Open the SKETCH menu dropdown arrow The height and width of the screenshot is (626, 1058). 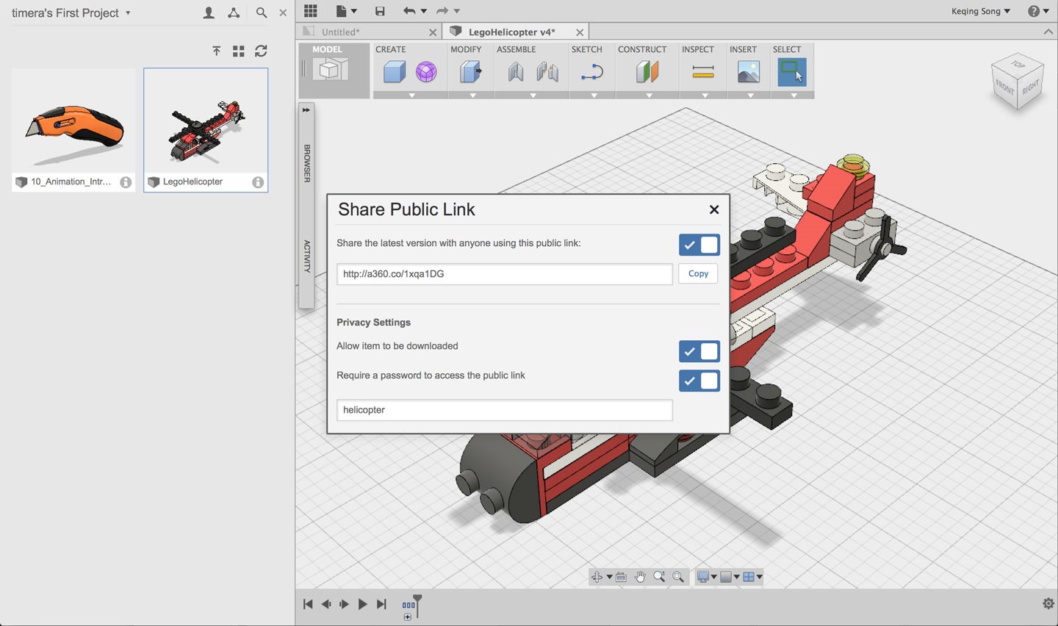tap(594, 96)
